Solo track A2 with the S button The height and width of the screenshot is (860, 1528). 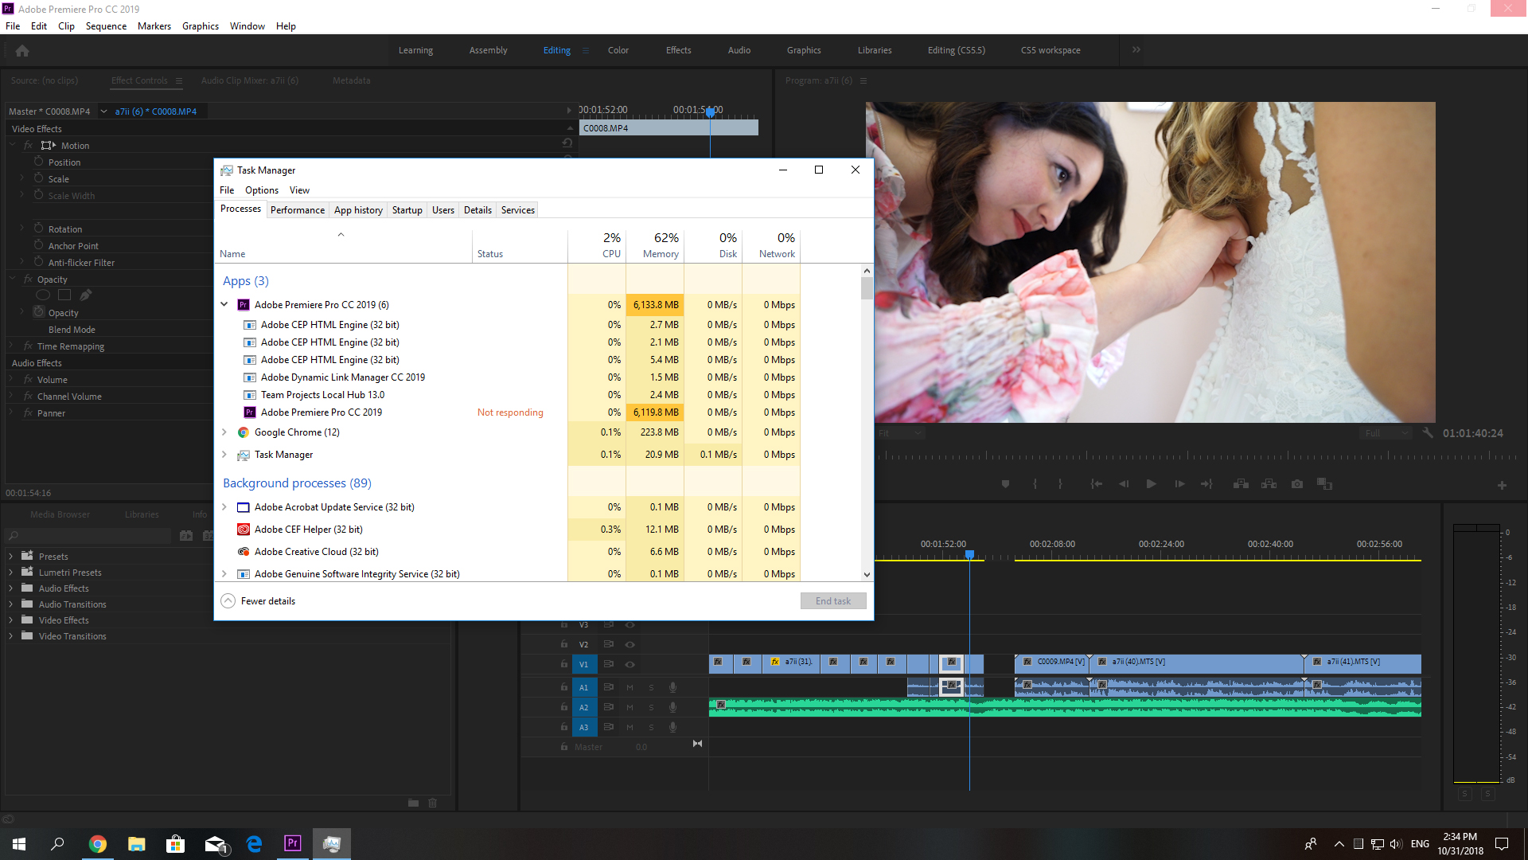[x=651, y=707]
